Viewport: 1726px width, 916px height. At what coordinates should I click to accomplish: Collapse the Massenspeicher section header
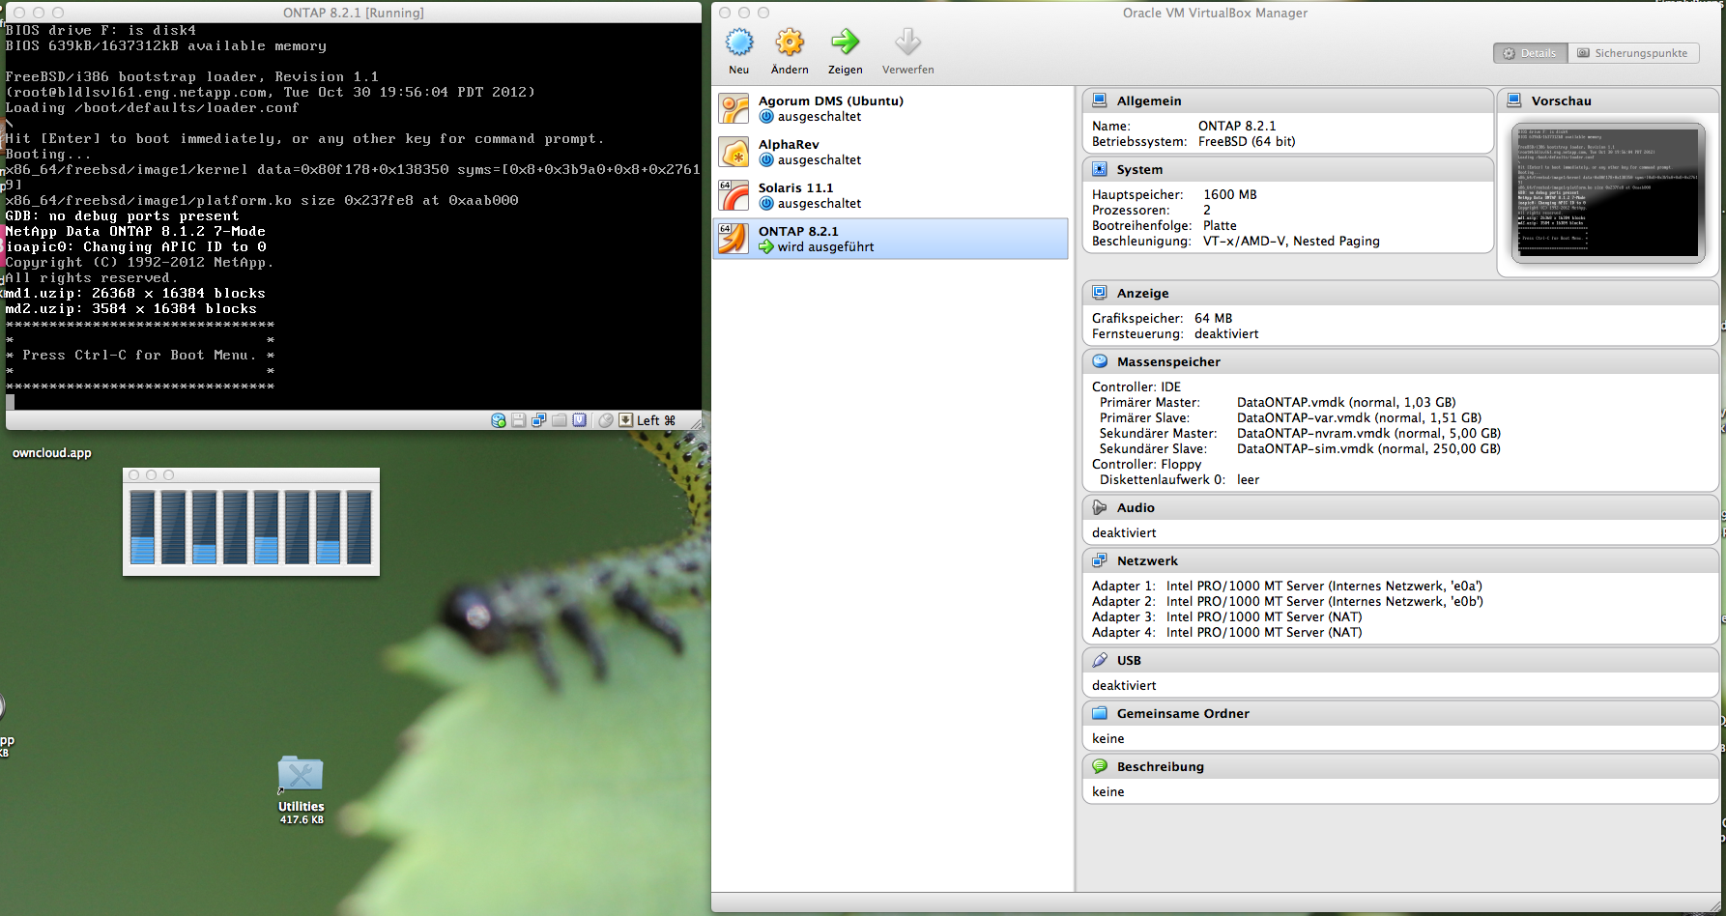(x=1168, y=361)
